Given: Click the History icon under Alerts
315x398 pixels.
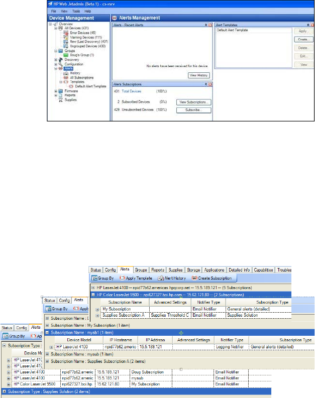Looking at the screenshot, I should (66, 73).
